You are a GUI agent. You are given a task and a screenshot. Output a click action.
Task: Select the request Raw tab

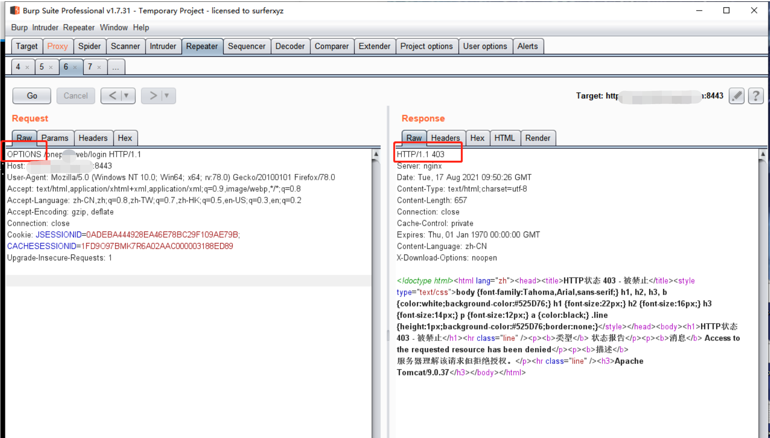(x=24, y=138)
